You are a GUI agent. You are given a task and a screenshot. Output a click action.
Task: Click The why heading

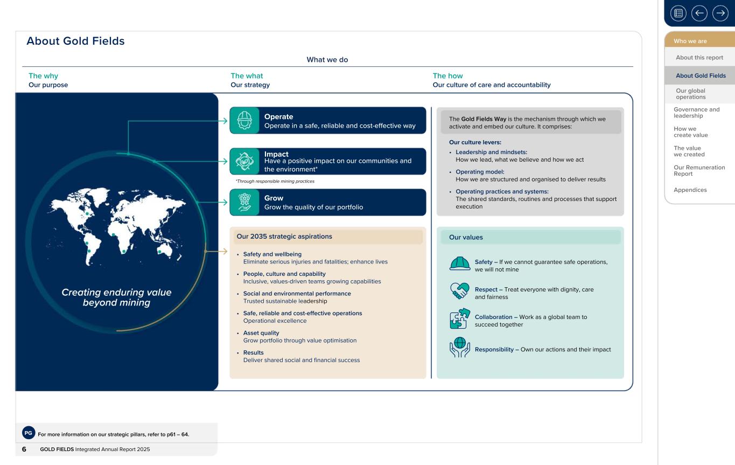click(x=43, y=76)
